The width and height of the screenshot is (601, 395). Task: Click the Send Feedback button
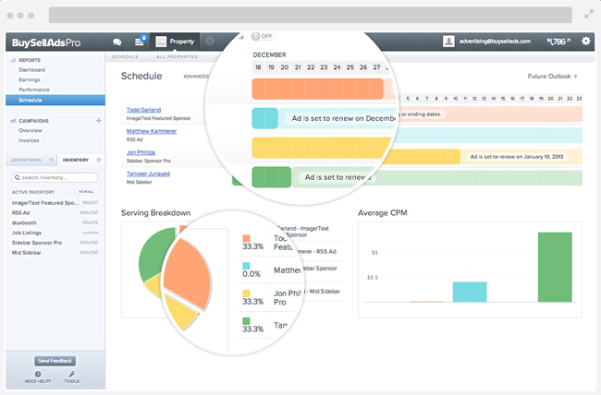point(55,361)
